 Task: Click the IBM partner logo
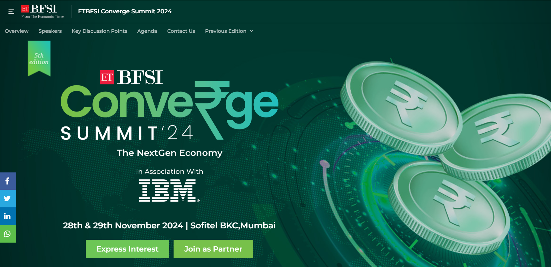coord(169,191)
